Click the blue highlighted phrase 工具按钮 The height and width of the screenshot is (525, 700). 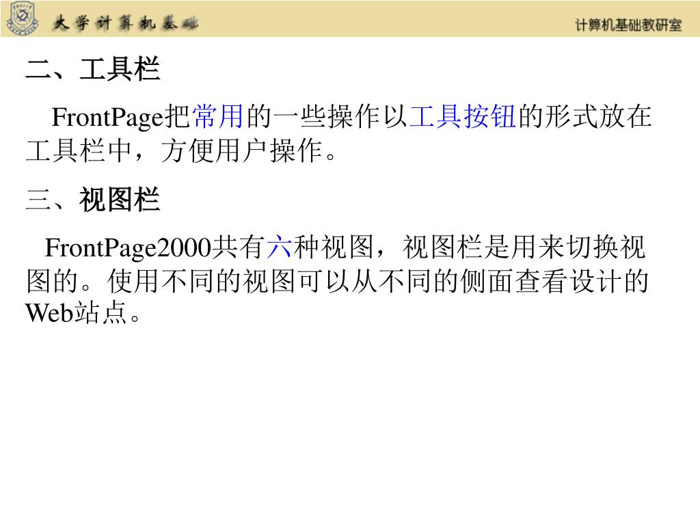[463, 116]
